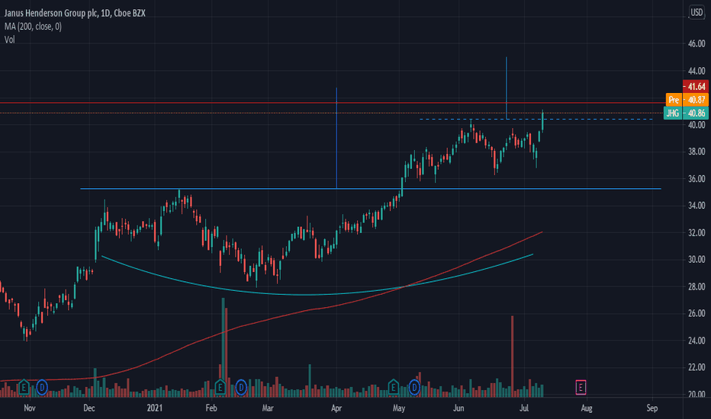Click the orange Pre 40.87 pre-market label
Screen dimensions: 711x419
tap(687, 100)
